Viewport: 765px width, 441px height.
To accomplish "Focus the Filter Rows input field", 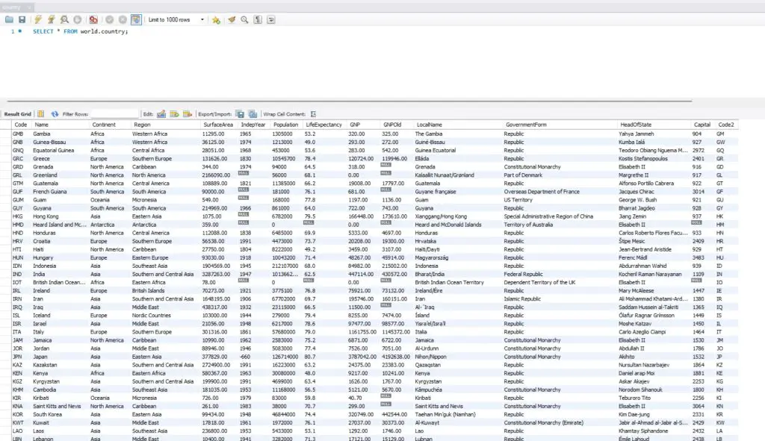I will click(x=114, y=114).
